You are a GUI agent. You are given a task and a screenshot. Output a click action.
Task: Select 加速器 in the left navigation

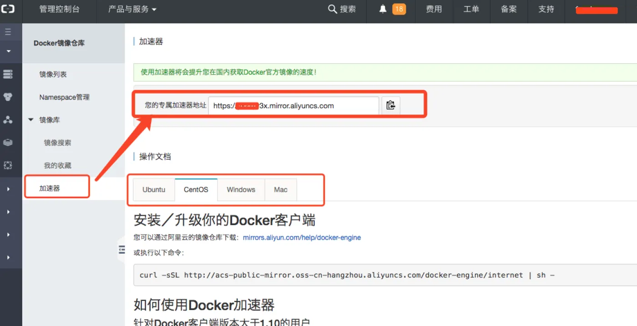tap(50, 188)
